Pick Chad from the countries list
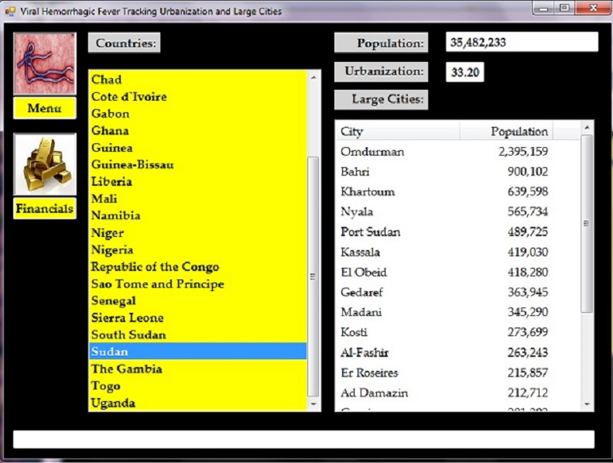Image resolution: width=613 pixels, height=463 pixels. pyautogui.click(x=107, y=80)
